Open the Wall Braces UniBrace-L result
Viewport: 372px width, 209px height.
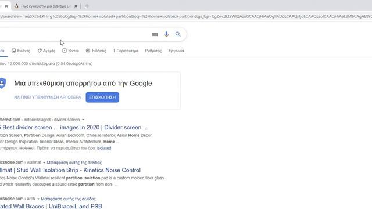click(51, 206)
